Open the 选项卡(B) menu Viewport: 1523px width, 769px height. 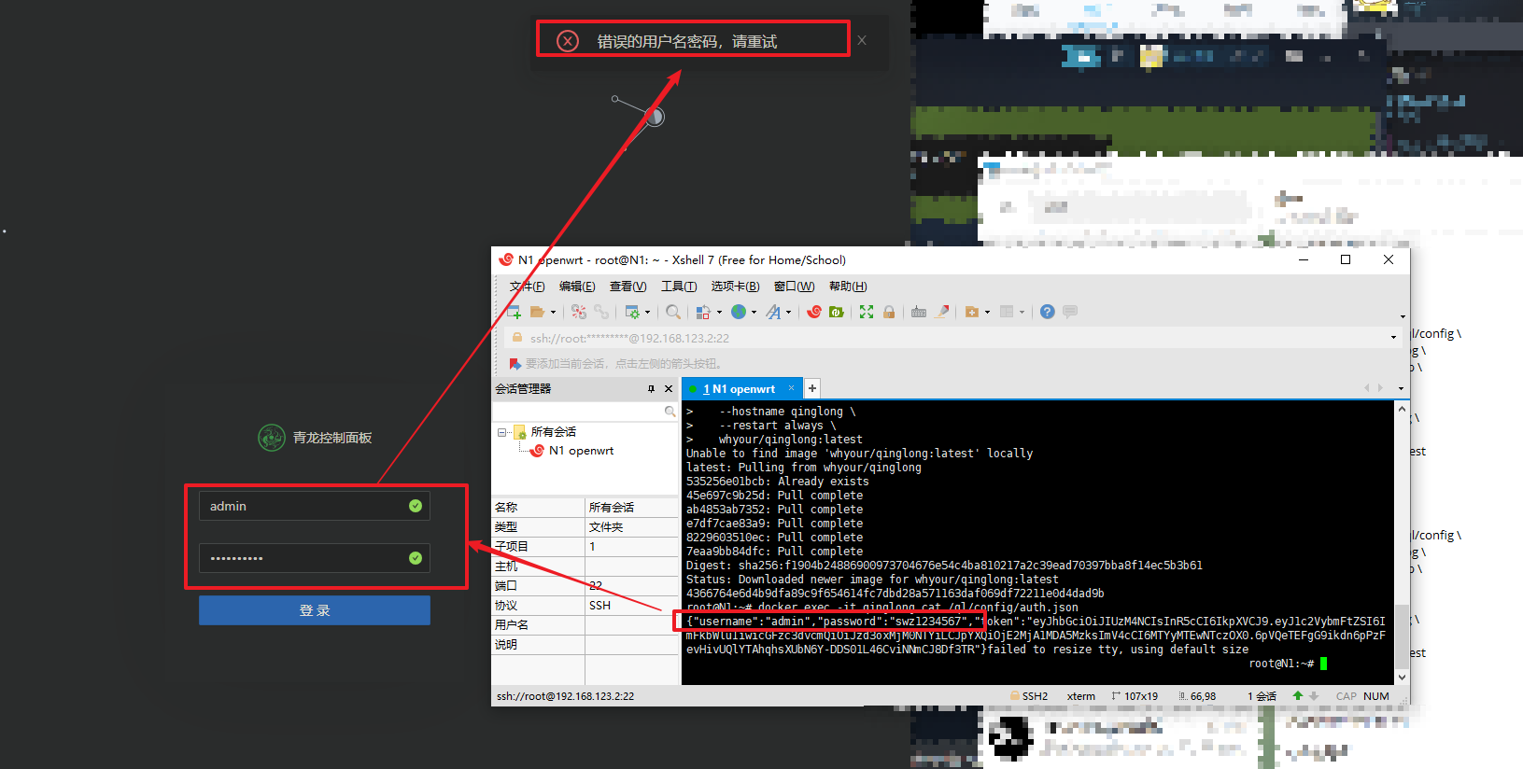click(x=735, y=287)
